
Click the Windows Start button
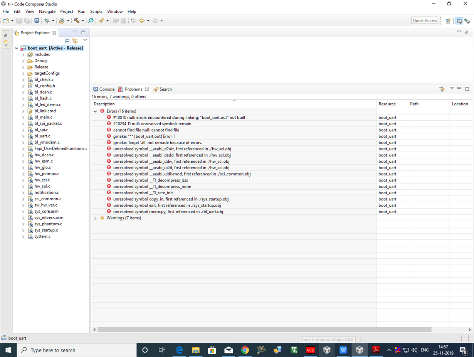8,350
